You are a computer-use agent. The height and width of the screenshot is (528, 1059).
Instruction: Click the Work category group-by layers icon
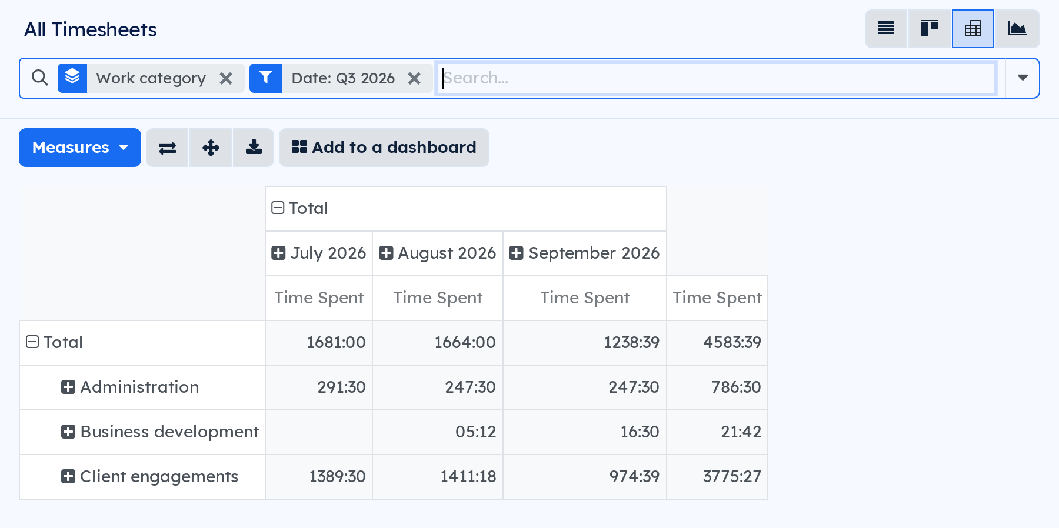(x=72, y=78)
